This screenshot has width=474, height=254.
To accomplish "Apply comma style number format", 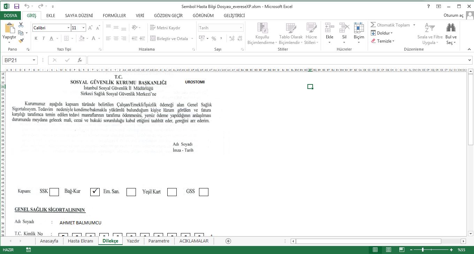I will pos(221,38).
